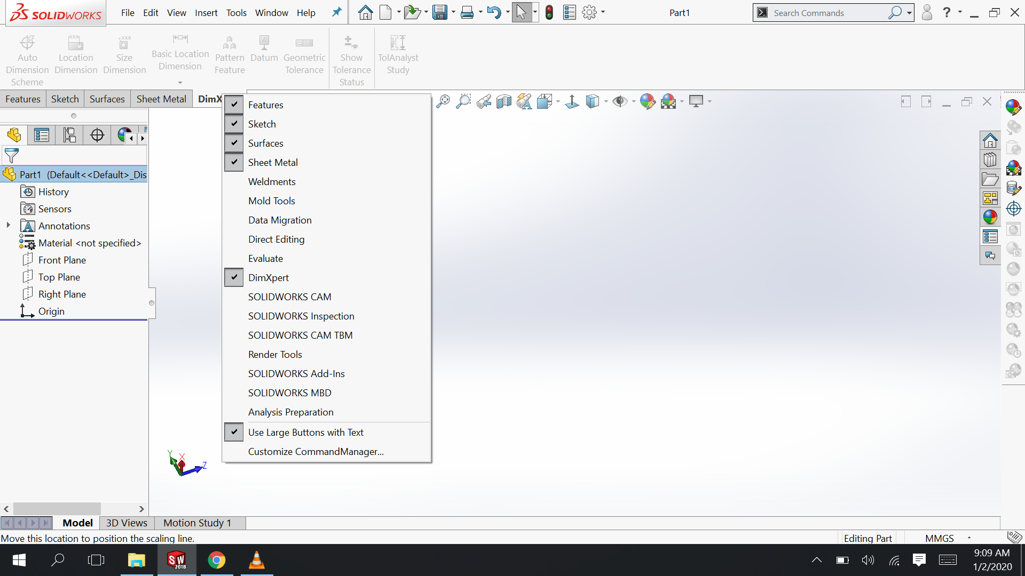Open the Options gear icon
Image resolution: width=1025 pixels, height=576 pixels.
589,12
